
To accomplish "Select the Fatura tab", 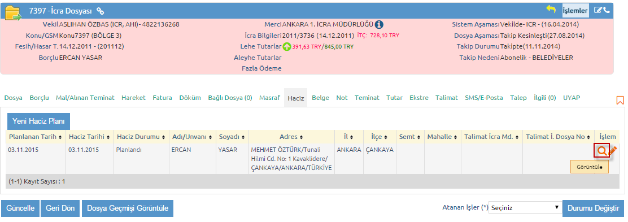I will point(162,98).
